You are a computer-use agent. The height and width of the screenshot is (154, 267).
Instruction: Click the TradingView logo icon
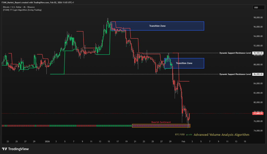(4, 149)
